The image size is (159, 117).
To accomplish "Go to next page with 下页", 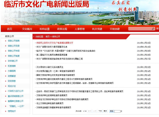I will [x=100, y=111].
